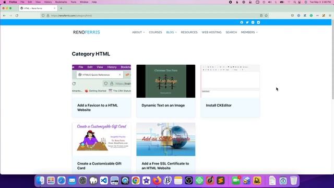This screenshot has height=188, width=334.
Task: Open the COURSES nav link
Action: pyautogui.click(x=156, y=32)
